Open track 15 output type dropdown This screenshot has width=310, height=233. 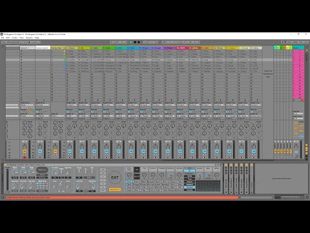[x=243, y=116]
